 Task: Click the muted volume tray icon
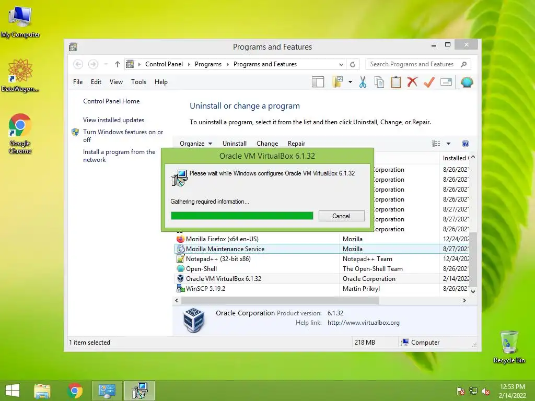tap(486, 391)
